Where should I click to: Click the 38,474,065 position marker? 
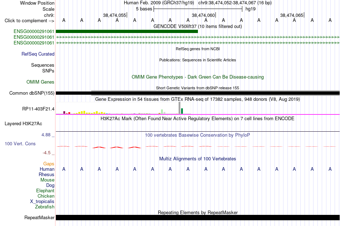click(292, 15)
